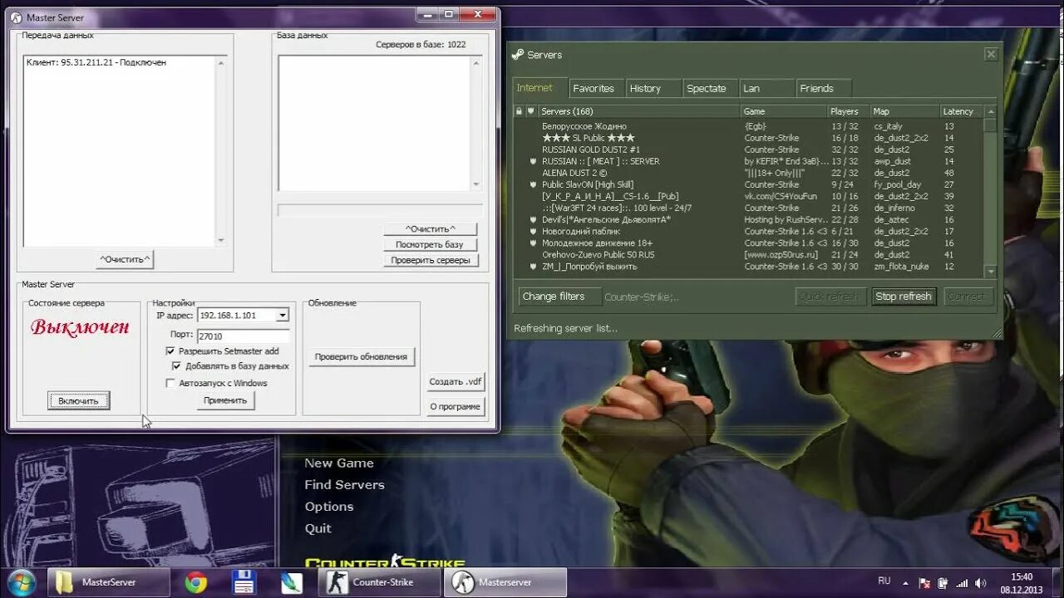Click Посмотреть базу button
1064x598 pixels.
tap(431, 244)
